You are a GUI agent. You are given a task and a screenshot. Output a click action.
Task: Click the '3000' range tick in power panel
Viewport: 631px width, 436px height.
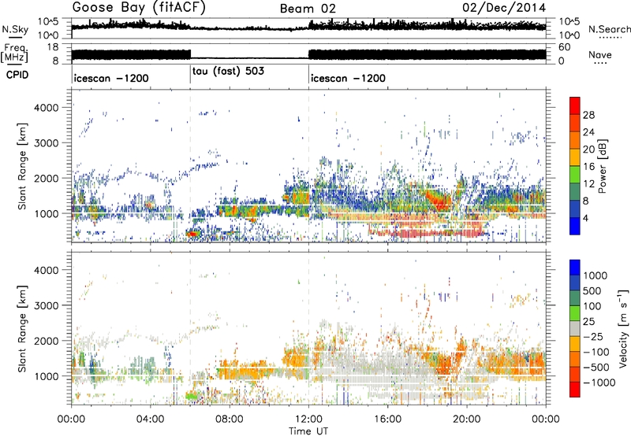(46, 143)
